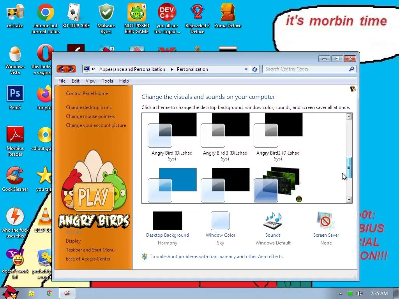399x299 pixels.
Task: Expand the address bar history dropdown
Action: [246, 69]
